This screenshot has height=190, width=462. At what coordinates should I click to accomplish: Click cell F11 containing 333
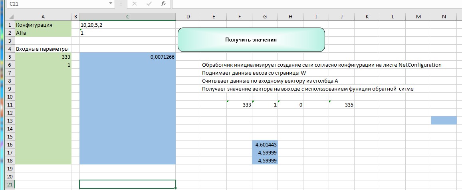[239, 105]
